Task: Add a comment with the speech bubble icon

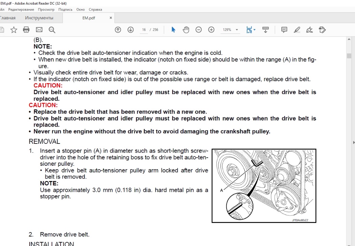Action: click(x=284, y=30)
